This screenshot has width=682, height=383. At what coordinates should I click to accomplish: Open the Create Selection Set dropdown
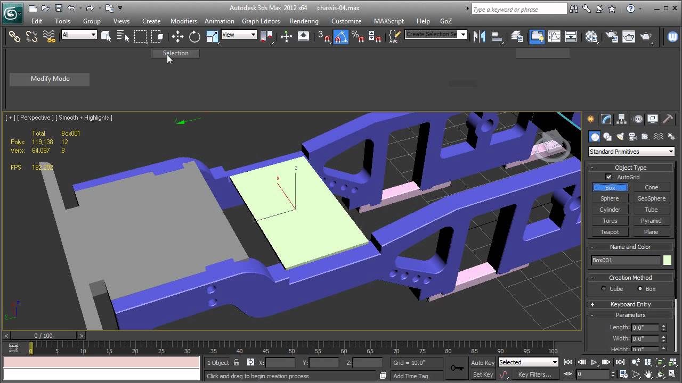pos(435,35)
